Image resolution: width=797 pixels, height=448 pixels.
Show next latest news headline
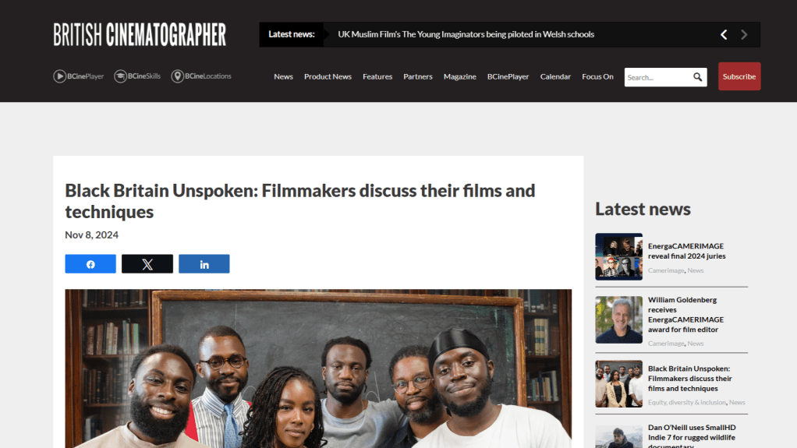click(x=744, y=34)
